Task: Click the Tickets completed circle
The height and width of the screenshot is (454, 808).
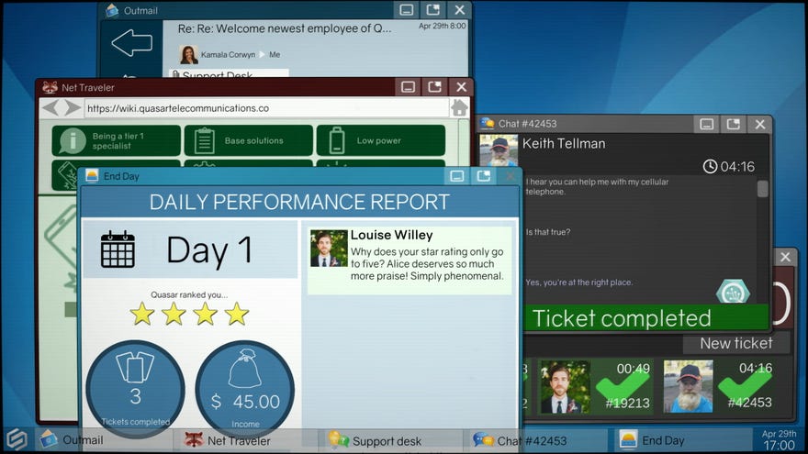Action: tap(136, 389)
